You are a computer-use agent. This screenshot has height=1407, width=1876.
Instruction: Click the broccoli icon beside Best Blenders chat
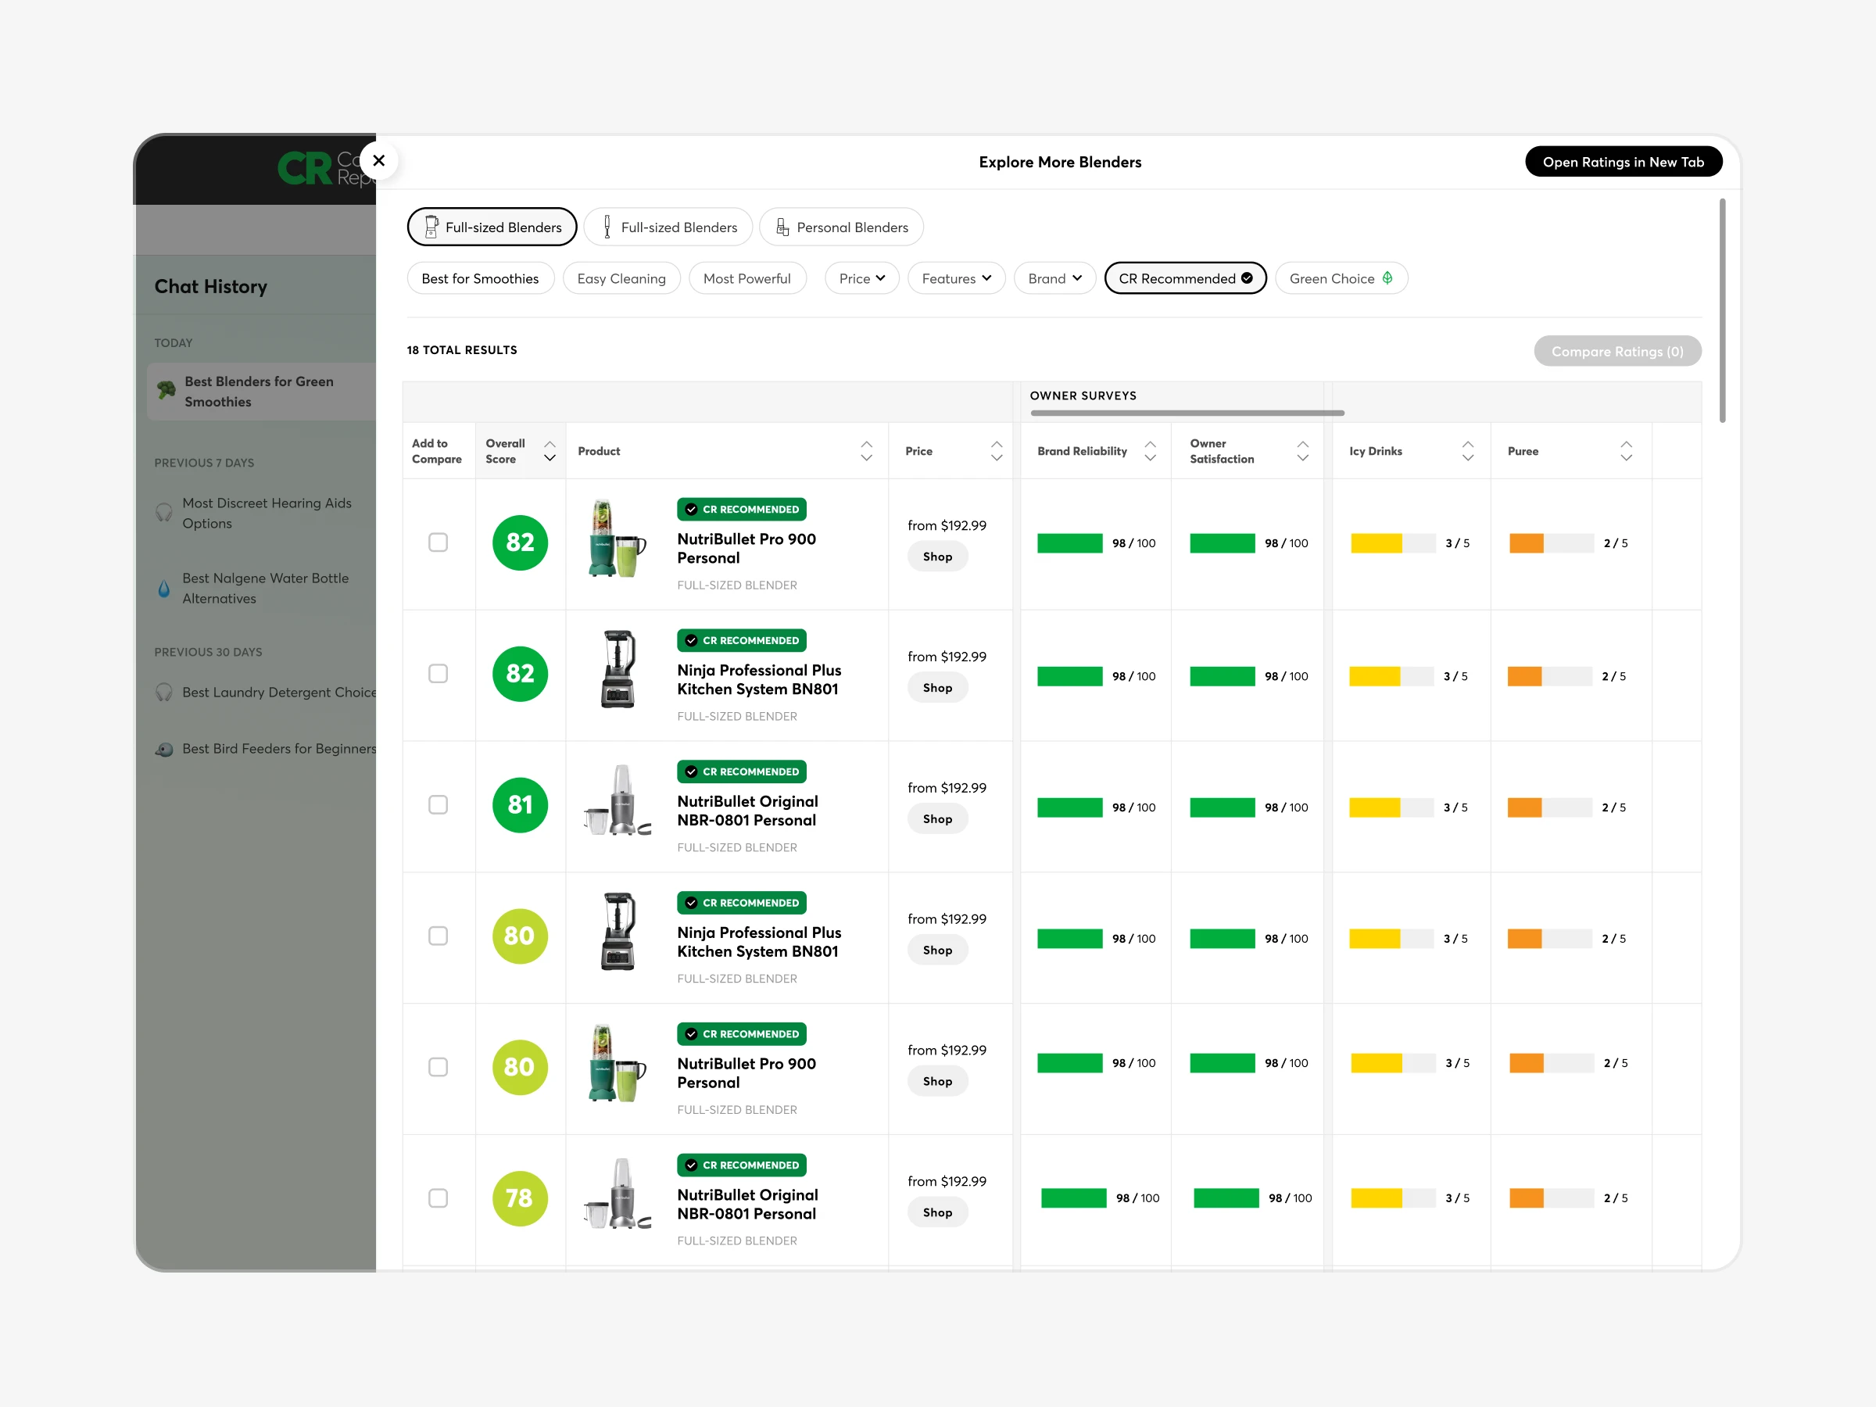(166, 390)
